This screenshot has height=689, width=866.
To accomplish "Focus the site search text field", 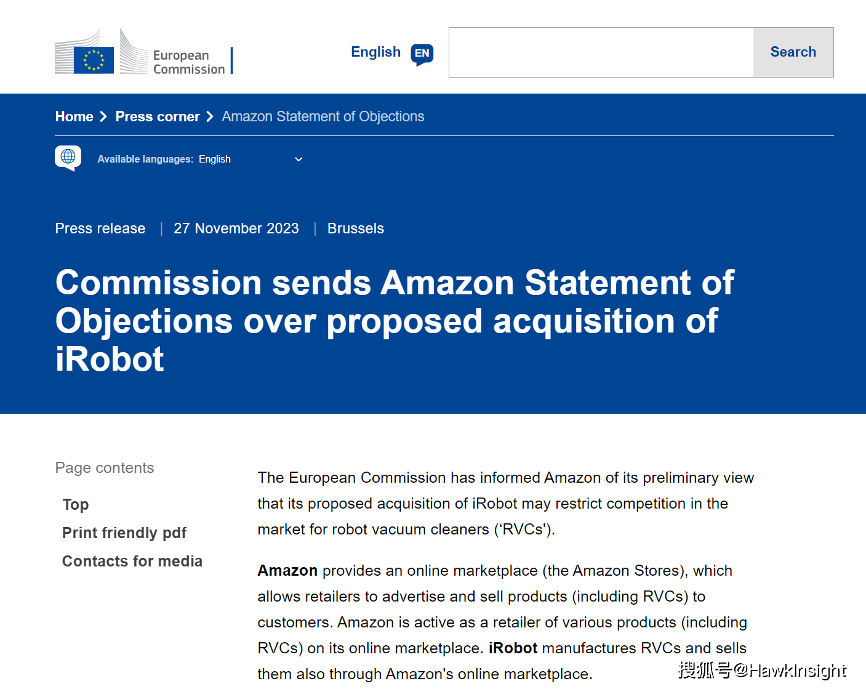I will point(601,52).
